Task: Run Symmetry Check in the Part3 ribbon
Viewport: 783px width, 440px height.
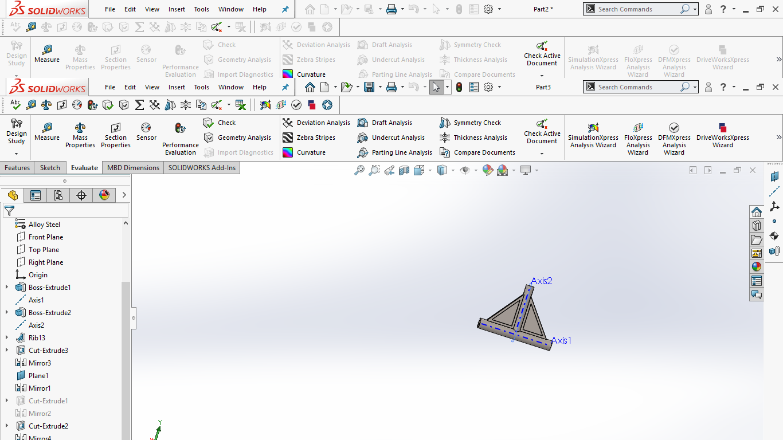Action: coord(470,123)
